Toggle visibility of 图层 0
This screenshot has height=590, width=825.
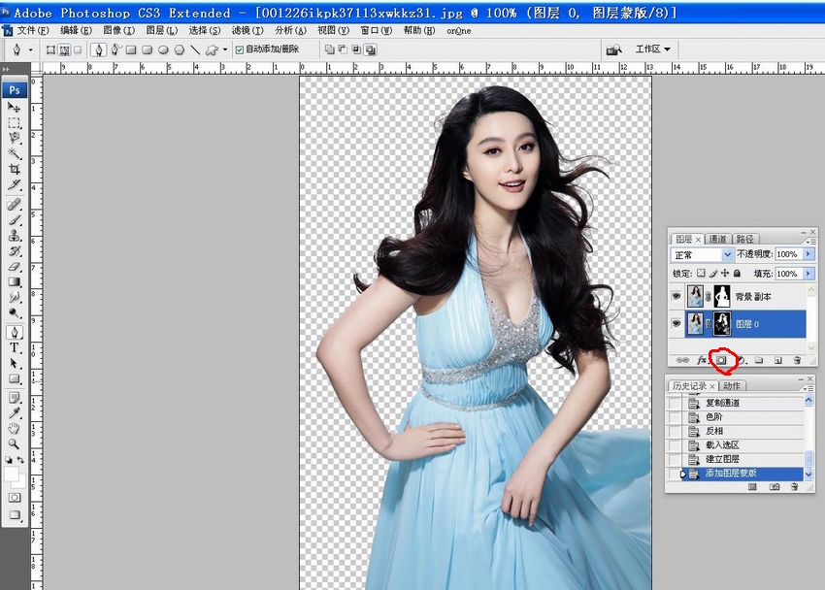coord(676,323)
